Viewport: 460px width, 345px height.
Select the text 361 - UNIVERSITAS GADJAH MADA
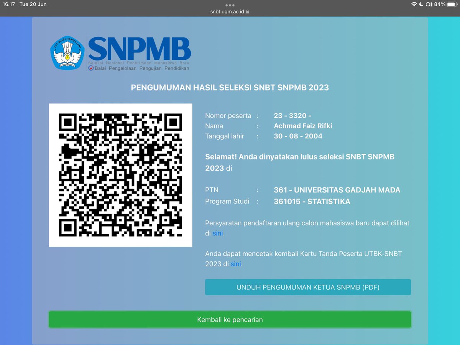click(x=337, y=190)
